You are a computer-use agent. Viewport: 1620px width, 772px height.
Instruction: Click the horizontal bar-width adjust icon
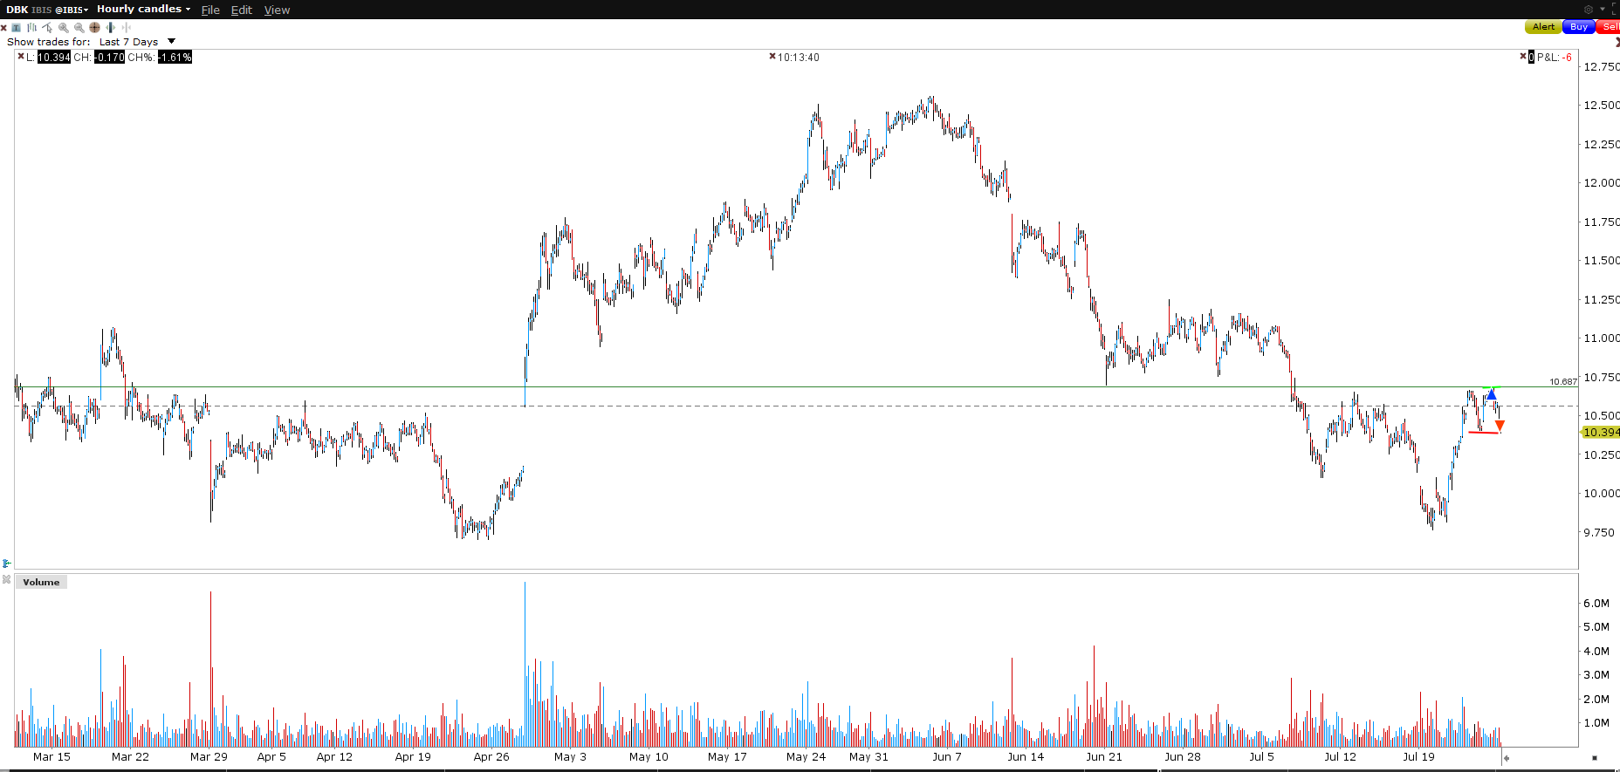[x=110, y=27]
